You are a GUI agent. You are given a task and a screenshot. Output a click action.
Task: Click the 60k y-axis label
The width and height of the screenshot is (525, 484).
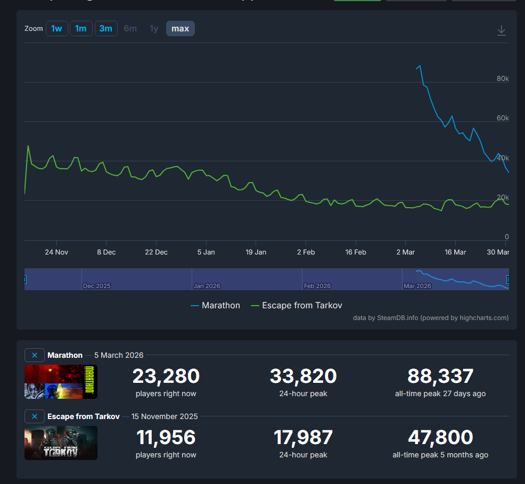[503, 118]
